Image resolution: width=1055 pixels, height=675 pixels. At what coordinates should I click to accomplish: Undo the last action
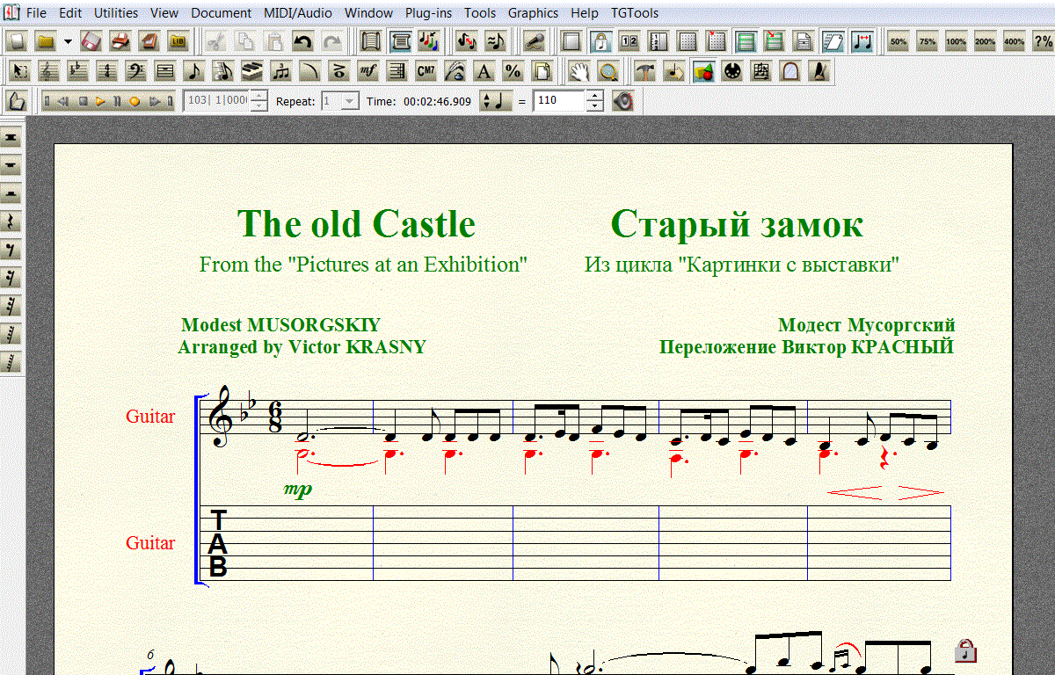[302, 41]
